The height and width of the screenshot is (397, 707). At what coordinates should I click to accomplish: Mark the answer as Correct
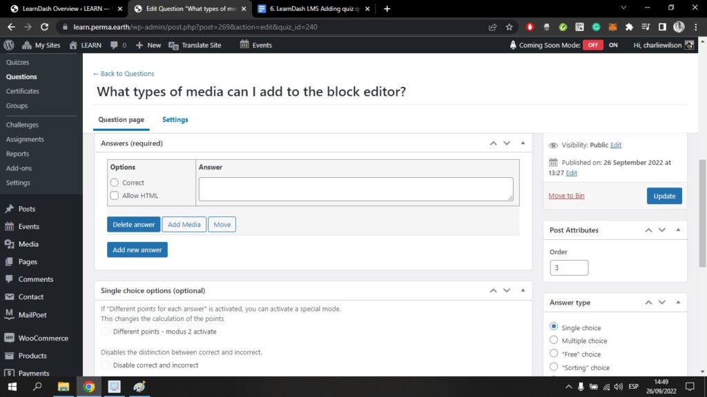pos(115,183)
